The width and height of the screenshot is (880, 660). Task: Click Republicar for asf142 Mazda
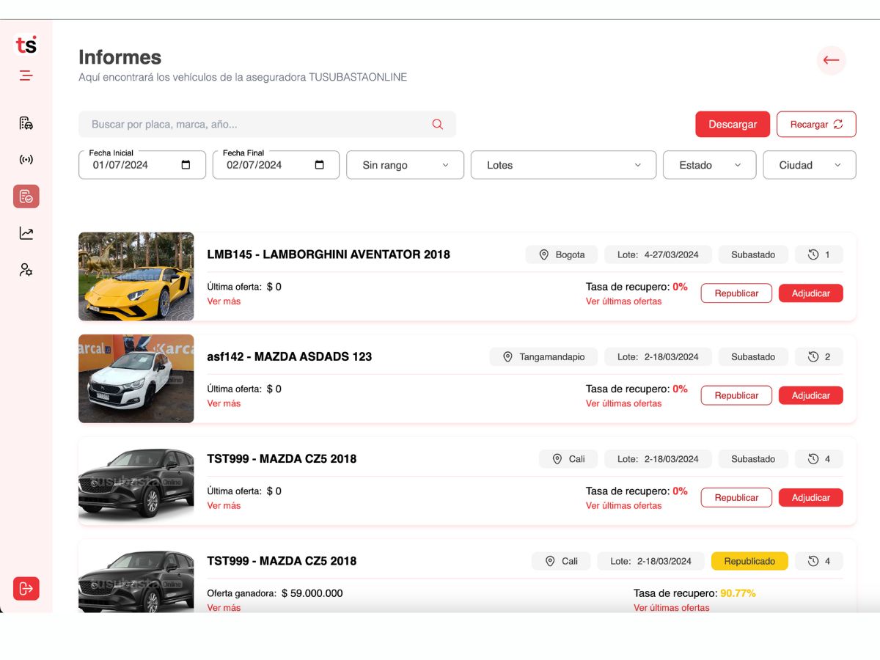click(736, 395)
